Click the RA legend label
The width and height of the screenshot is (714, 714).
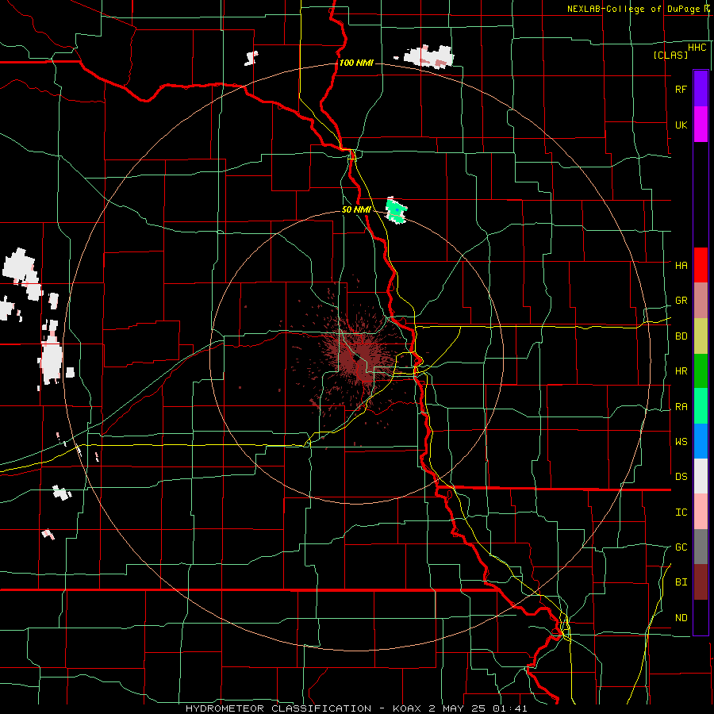[x=681, y=406]
